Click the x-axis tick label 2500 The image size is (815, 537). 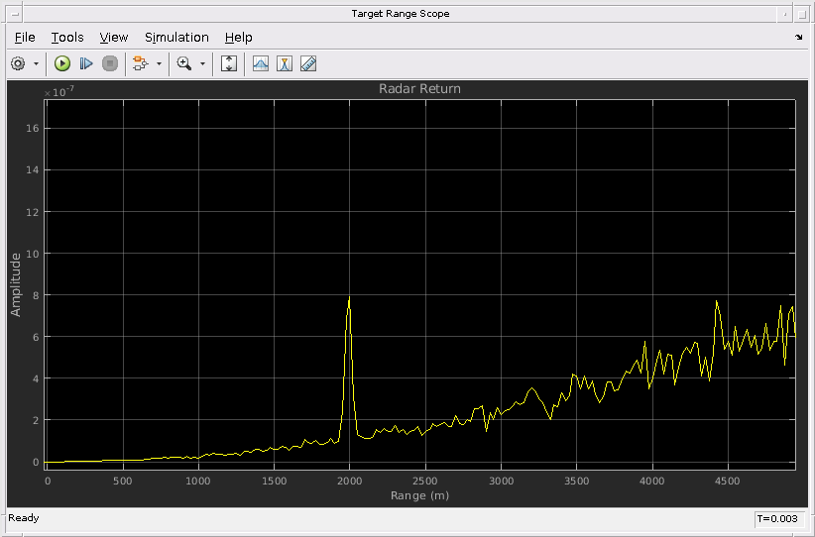pos(424,481)
